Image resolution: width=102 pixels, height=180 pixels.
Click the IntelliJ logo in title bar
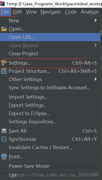pyautogui.click(x=2, y=4)
